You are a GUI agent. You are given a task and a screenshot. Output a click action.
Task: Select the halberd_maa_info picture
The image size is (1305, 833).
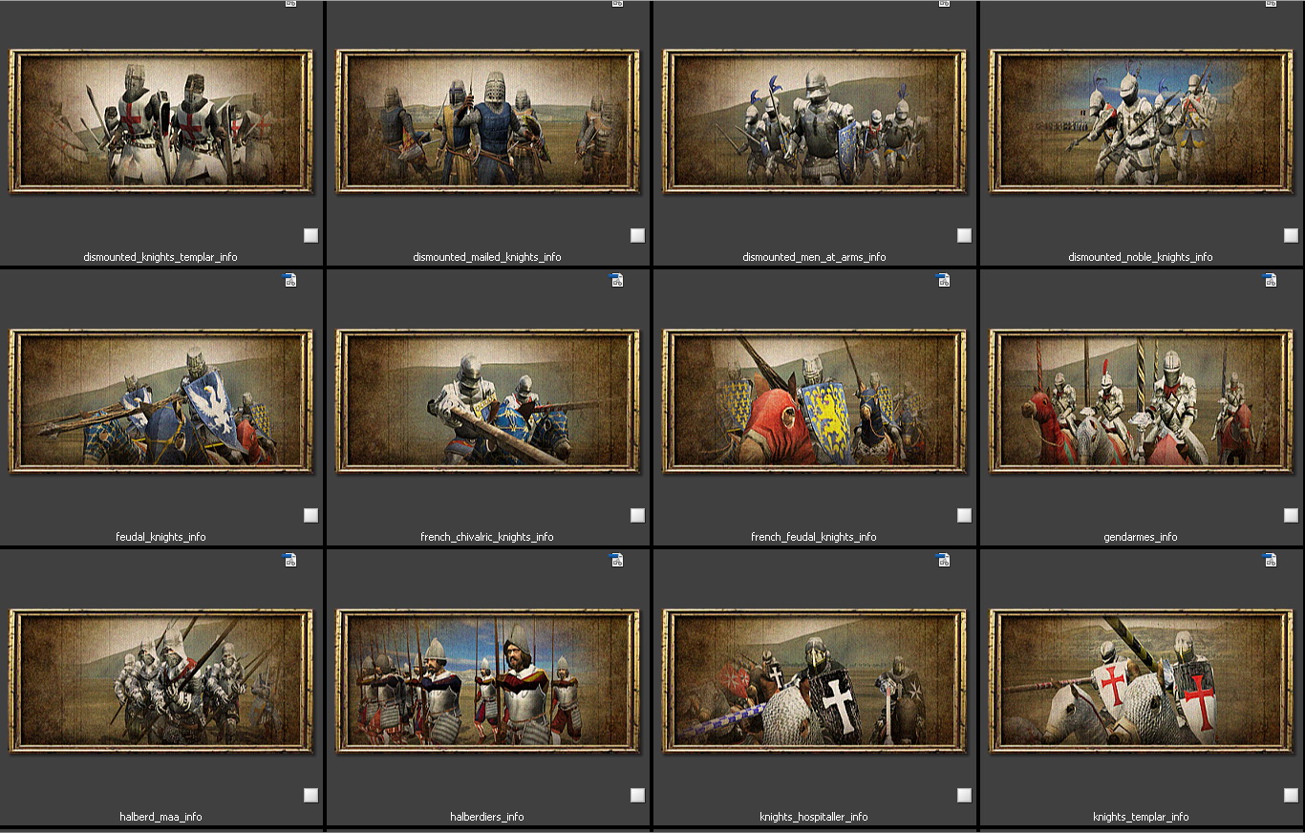coord(160,681)
